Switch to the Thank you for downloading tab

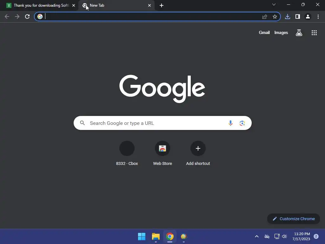coord(41,5)
